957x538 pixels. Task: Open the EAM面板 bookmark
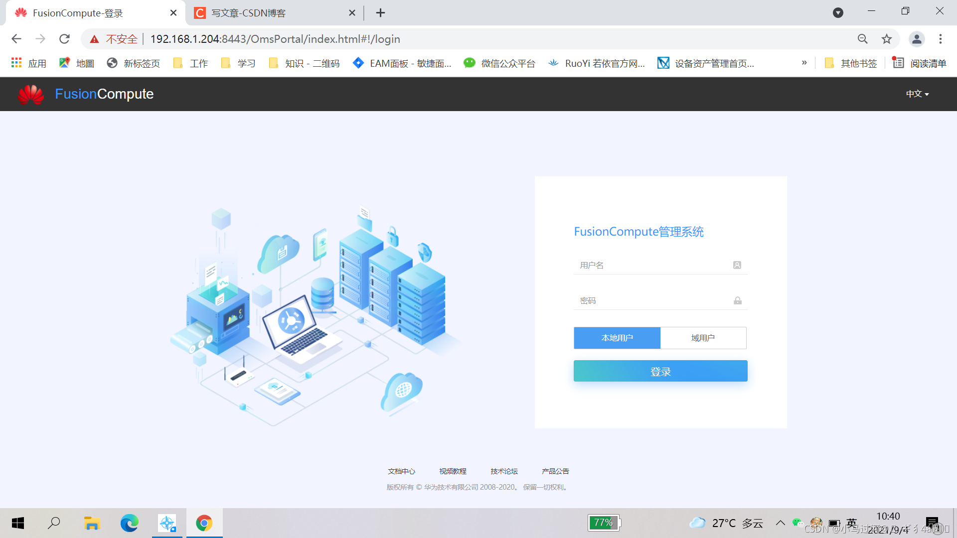[x=402, y=63]
